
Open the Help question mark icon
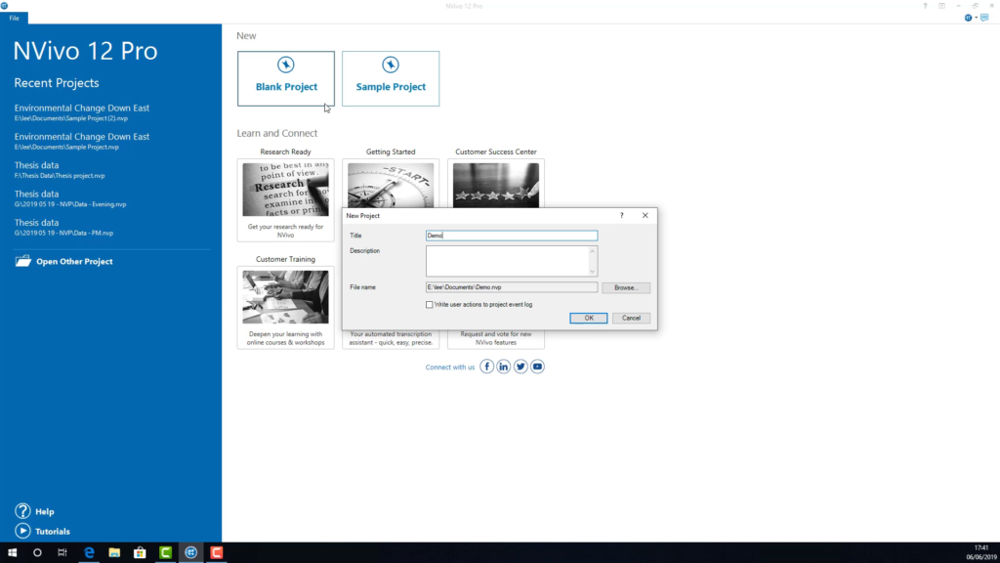(22, 510)
